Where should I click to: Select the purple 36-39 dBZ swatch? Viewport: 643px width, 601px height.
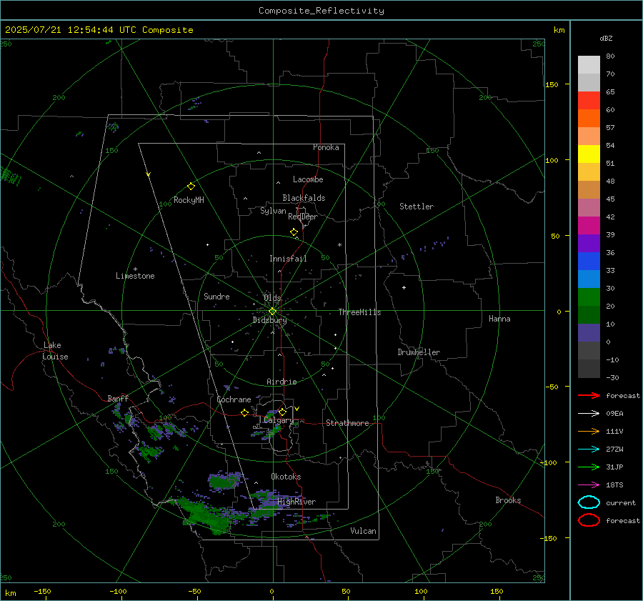click(589, 244)
